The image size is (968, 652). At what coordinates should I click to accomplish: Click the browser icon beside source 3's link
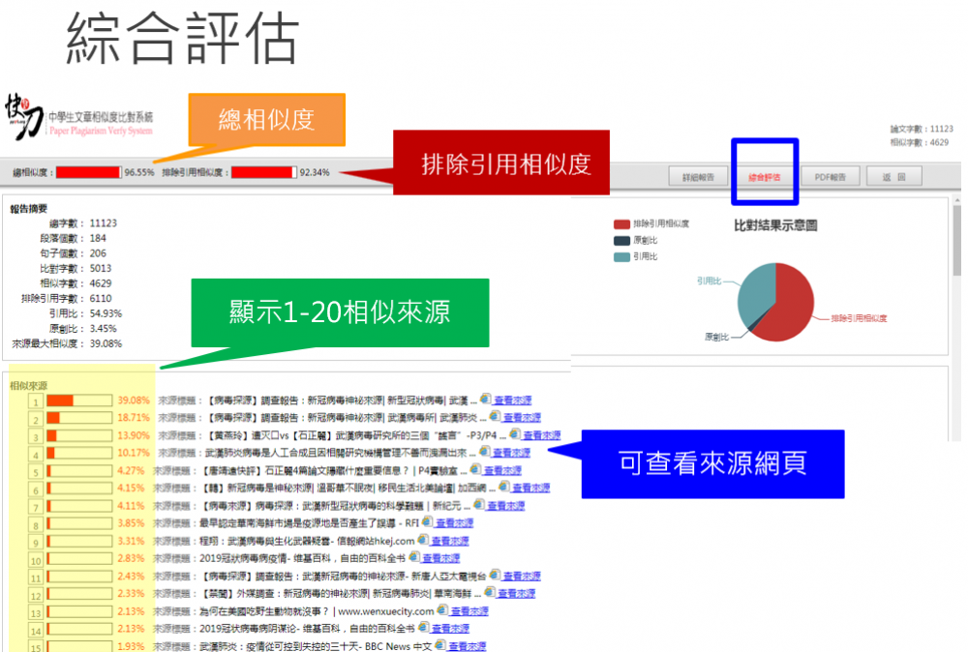tap(515, 435)
